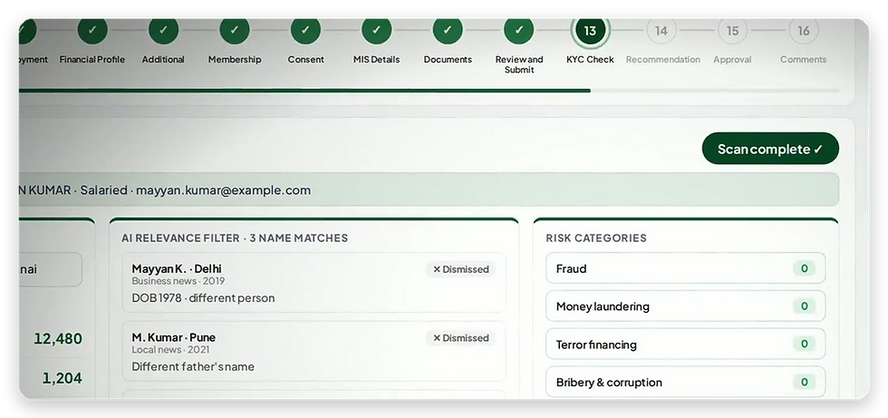The height and width of the screenshot is (418, 888).
Task: Click the Comments step label
Action: click(803, 60)
